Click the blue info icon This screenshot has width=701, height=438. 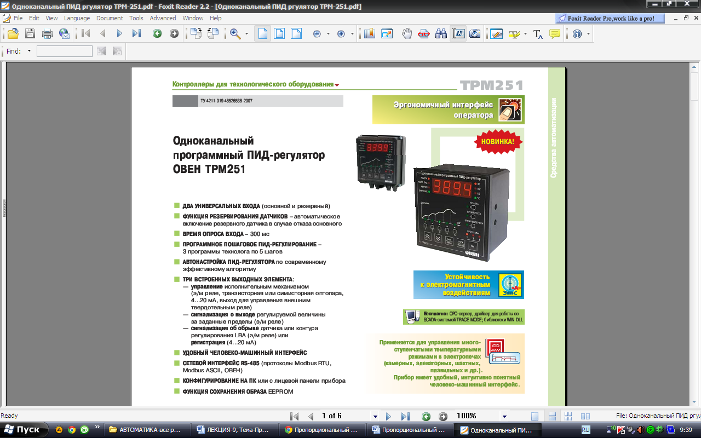577,34
